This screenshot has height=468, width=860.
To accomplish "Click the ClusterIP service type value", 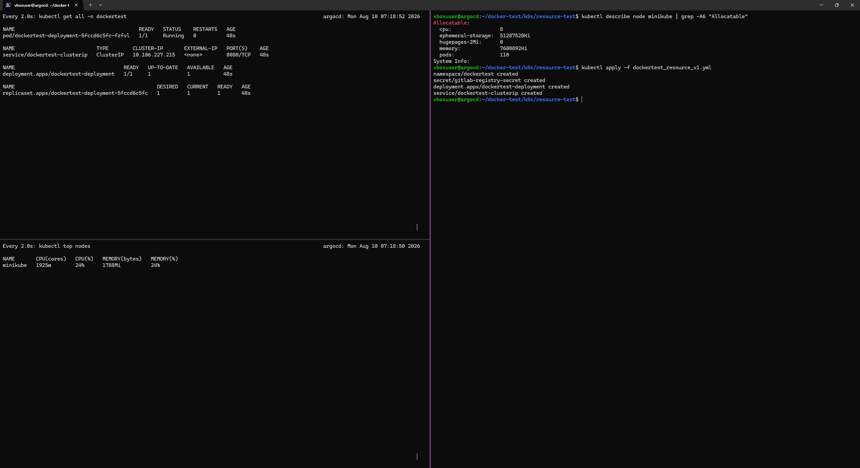I will pos(110,55).
